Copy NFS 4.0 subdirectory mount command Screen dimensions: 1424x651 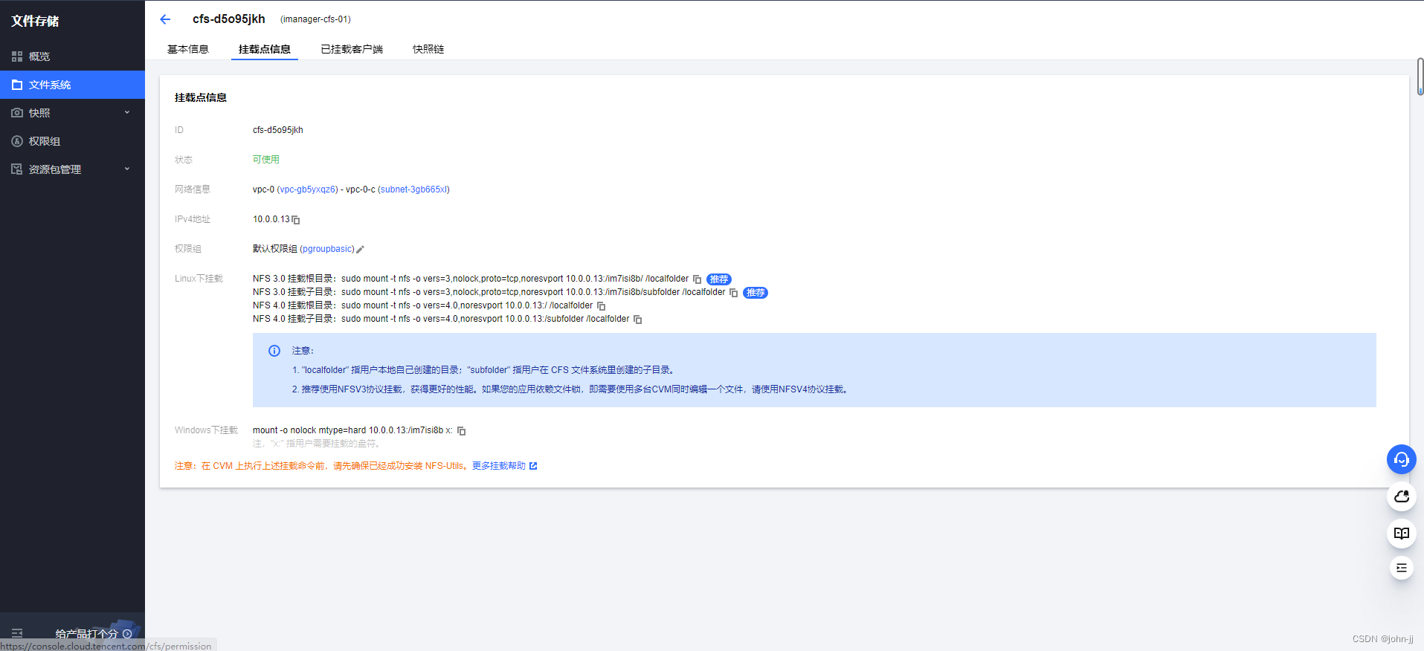coord(638,320)
